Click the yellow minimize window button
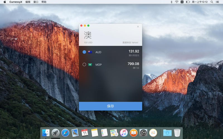The height and width of the screenshot is (139, 223). (x=85, y=26)
